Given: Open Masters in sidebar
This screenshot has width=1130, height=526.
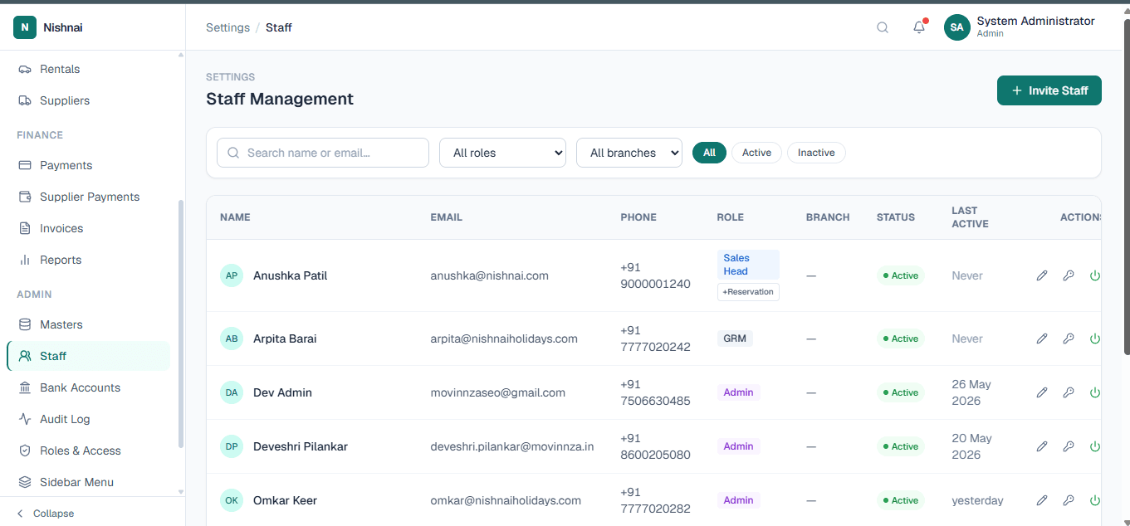Looking at the screenshot, I should pyautogui.click(x=88, y=324).
